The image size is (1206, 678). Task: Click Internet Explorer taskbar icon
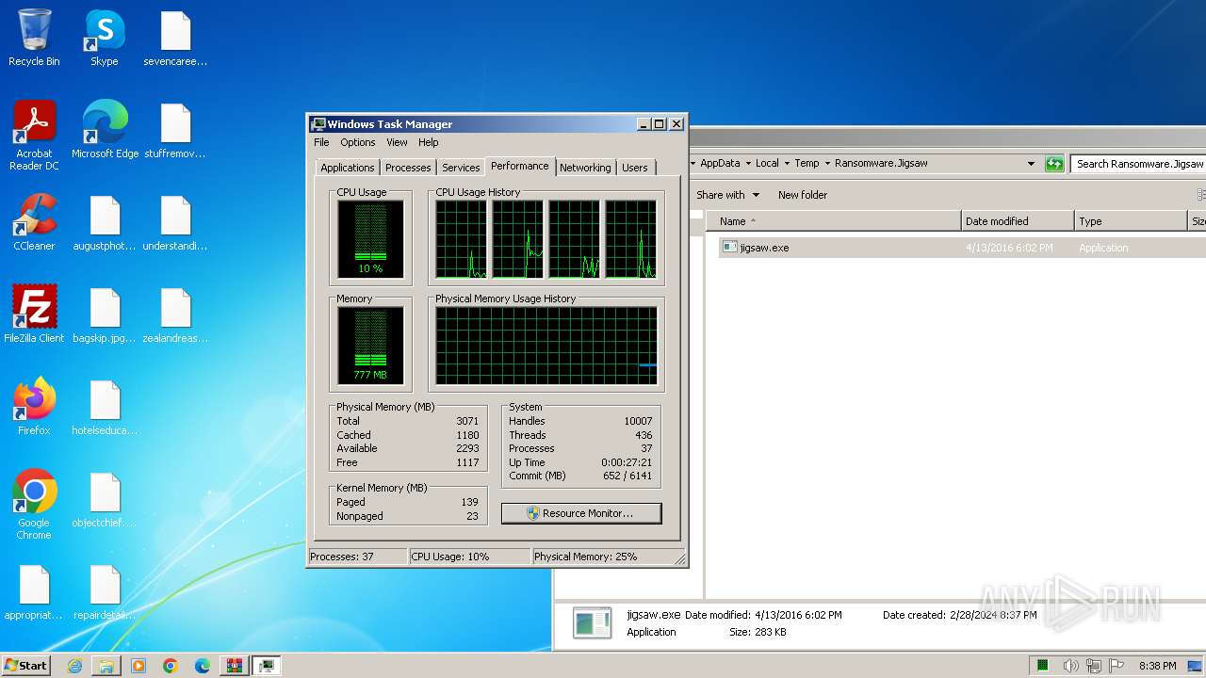tap(74, 666)
